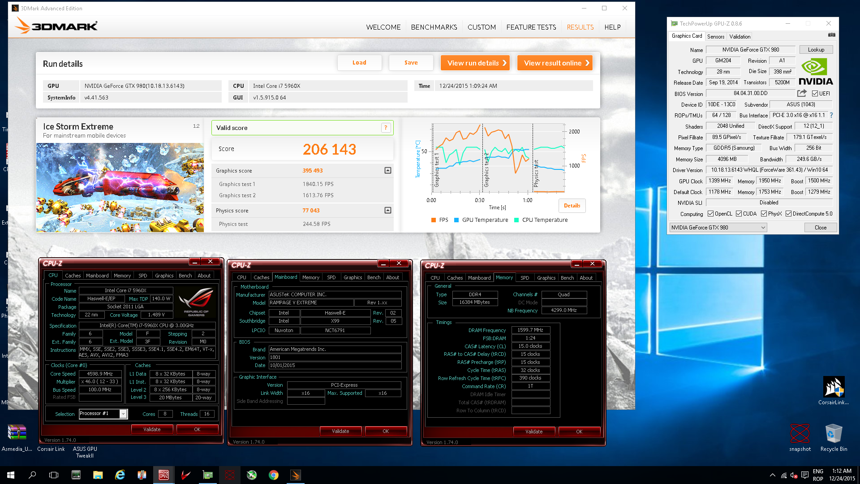The width and height of the screenshot is (860, 484).
Task: Click the Windows Start button
Action: 11,475
